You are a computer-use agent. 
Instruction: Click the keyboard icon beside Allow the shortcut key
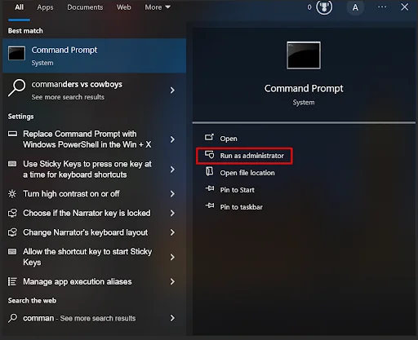[12, 251]
